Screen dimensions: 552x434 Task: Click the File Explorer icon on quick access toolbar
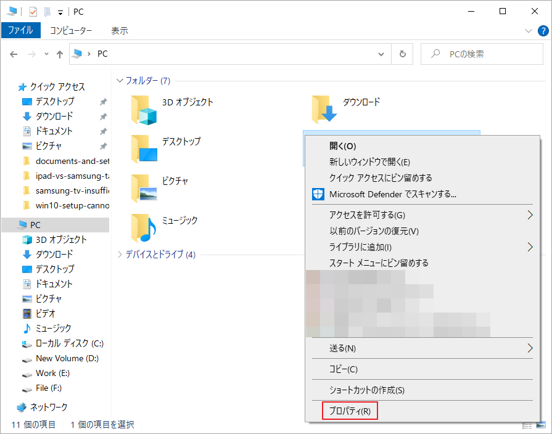[10, 10]
